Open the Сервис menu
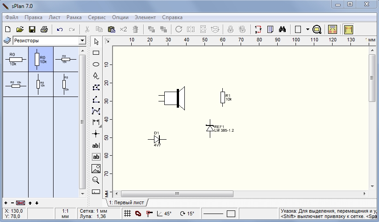This screenshot has width=379, height=222. pyautogui.click(x=97, y=17)
